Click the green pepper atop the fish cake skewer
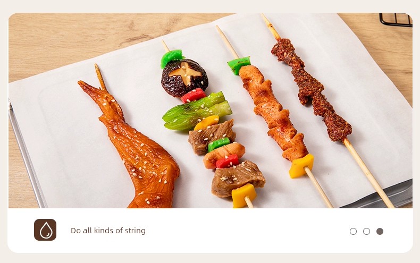420x263 pixels. (238, 65)
